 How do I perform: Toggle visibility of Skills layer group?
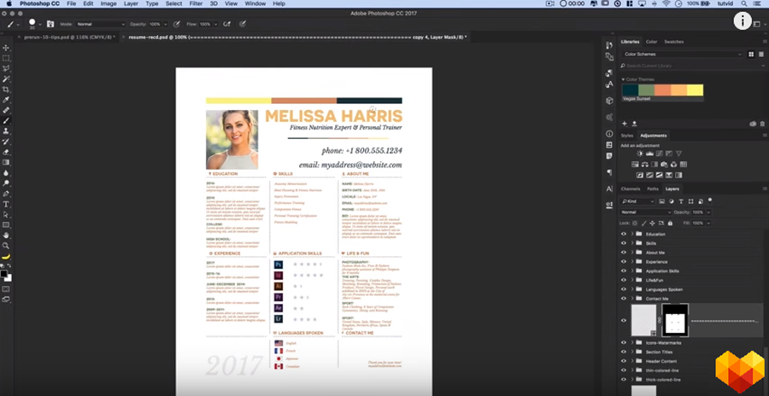(x=624, y=243)
